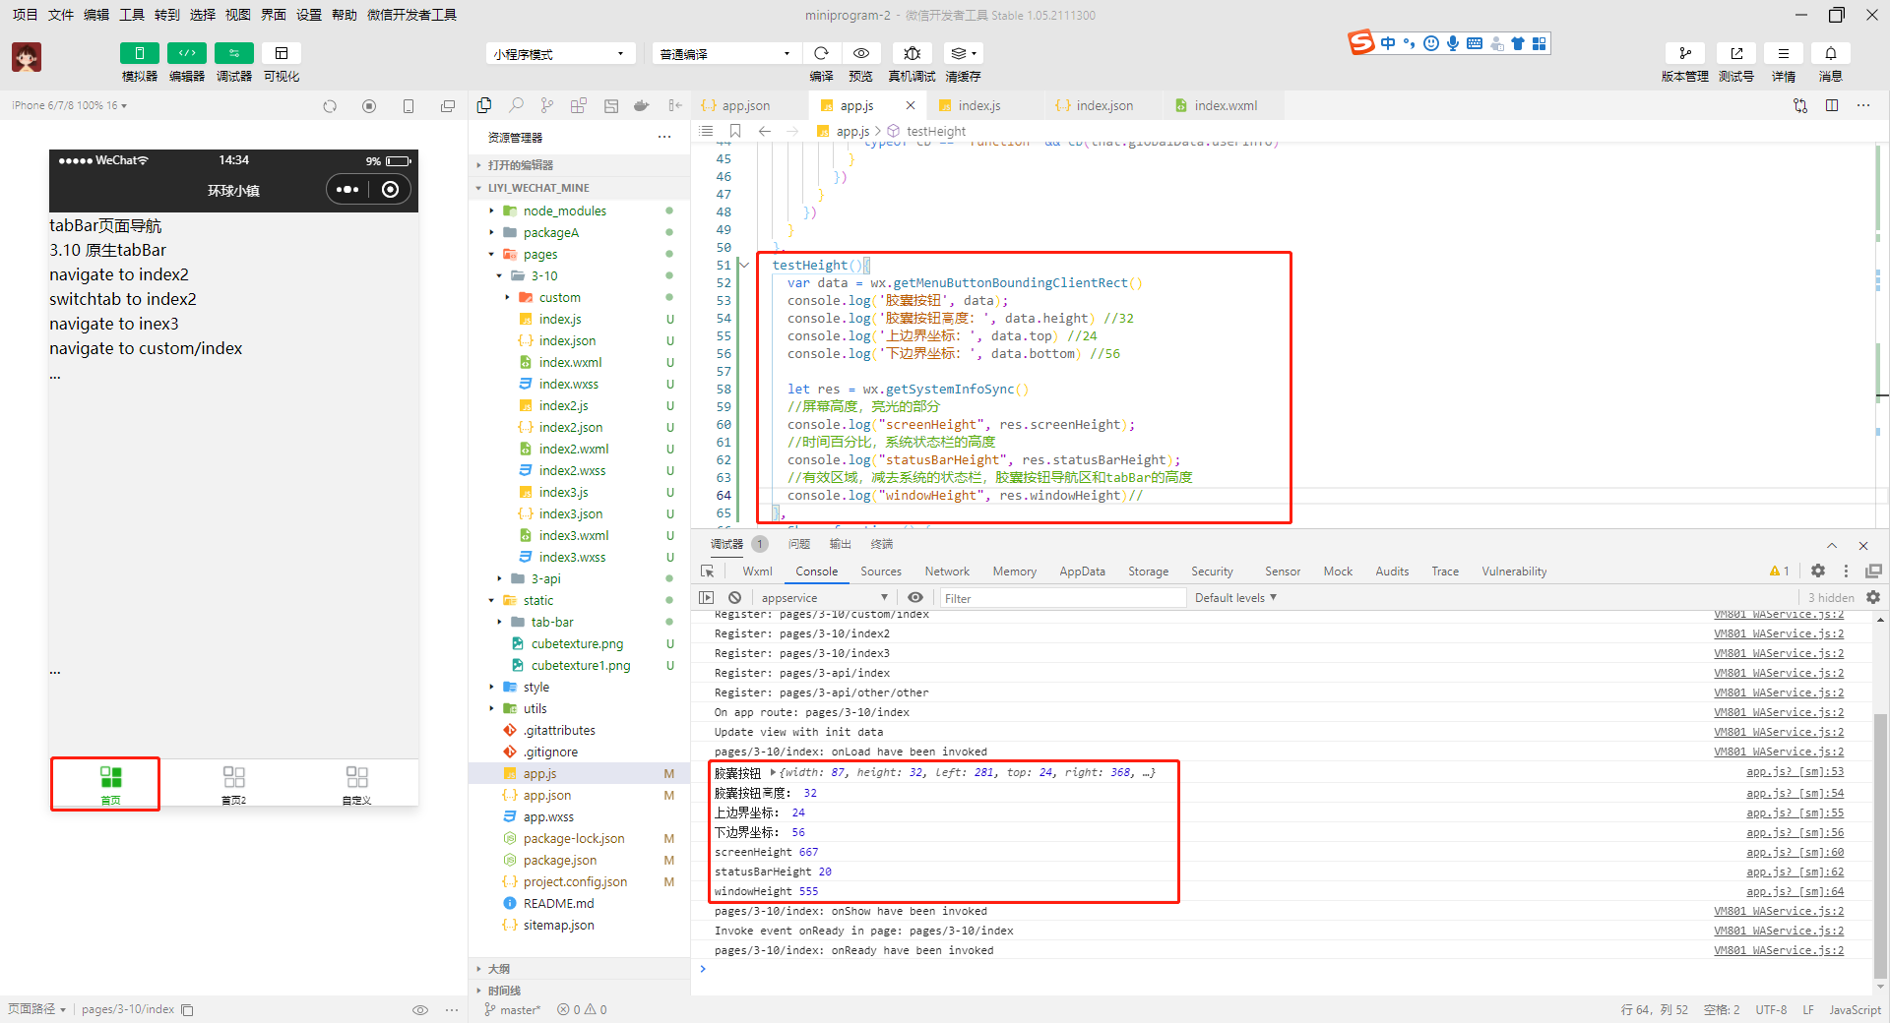Open the 项目 menu

pyautogui.click(x=25, y=15)
